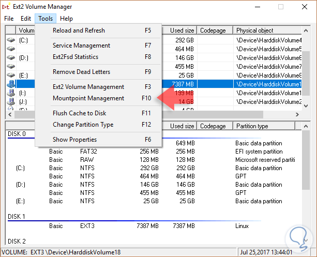Click the volume list vertical scrollbar thumb
The width and height of the screenshot is (317, 257).
pos(306,73)
